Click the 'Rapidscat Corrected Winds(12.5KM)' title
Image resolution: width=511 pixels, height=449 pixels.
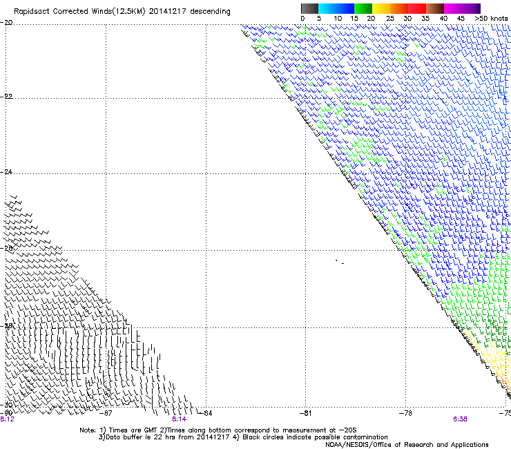pyautogui.click(x=79, y=12)
